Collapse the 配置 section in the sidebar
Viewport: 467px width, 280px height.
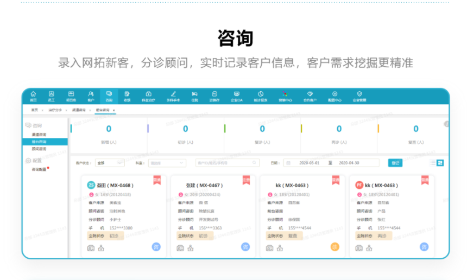(34, 161)
